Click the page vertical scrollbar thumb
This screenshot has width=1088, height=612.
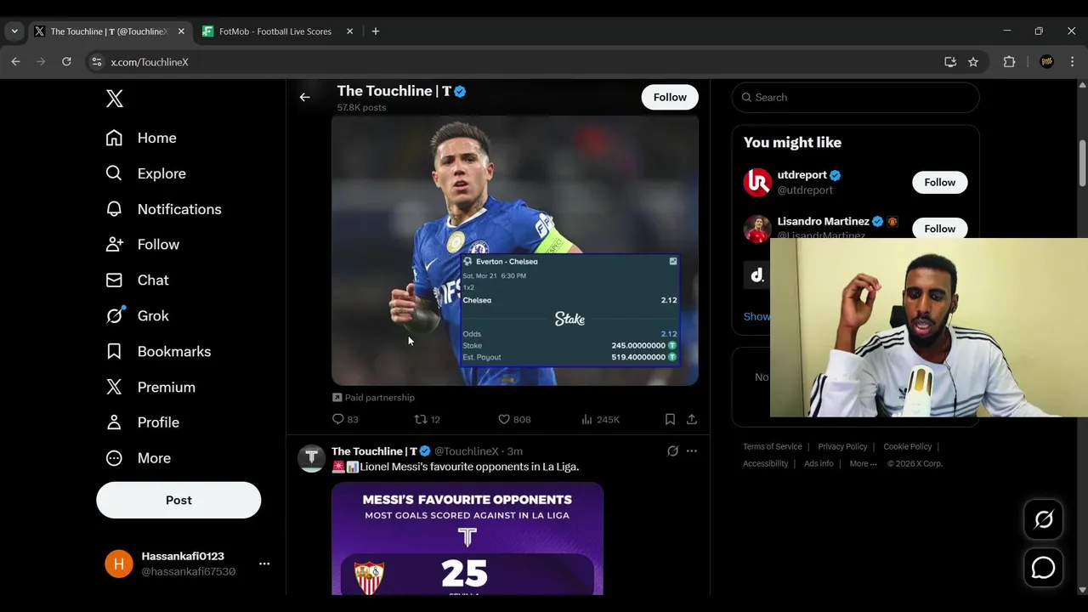pos(1082,163)
